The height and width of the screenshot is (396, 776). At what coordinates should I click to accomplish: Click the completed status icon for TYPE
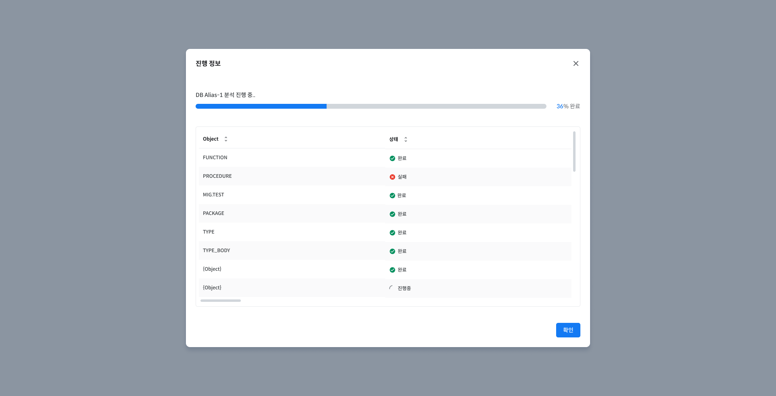coord(392,233)
